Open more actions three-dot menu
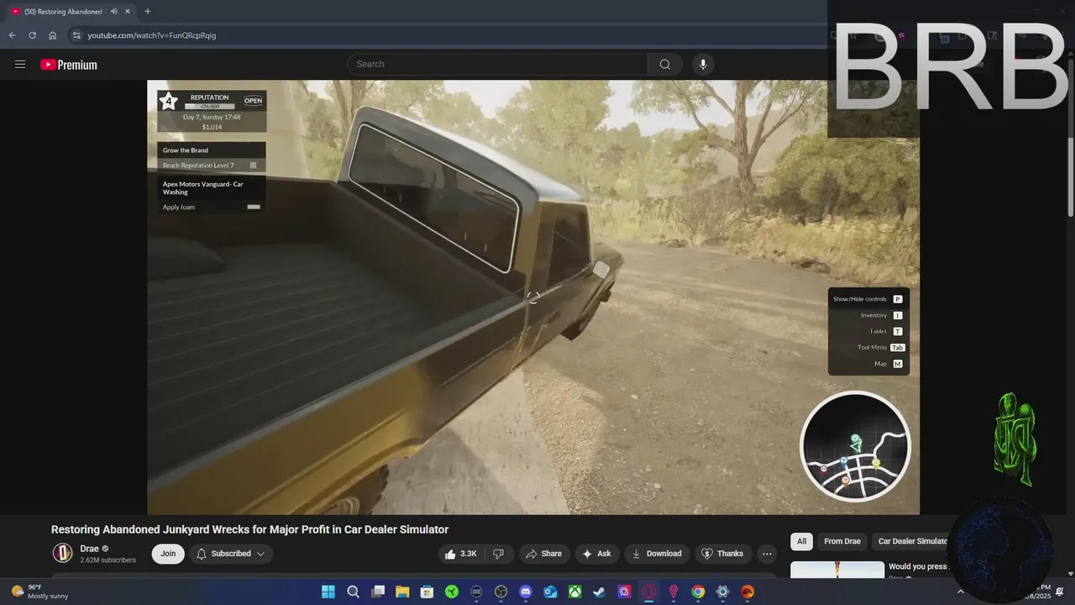 766,554
